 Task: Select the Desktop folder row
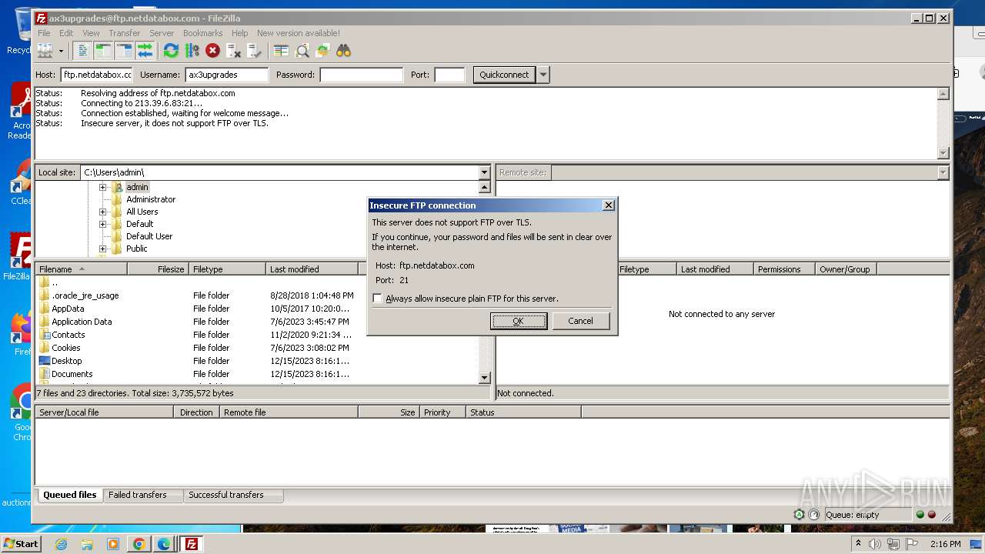click(257, 361)
